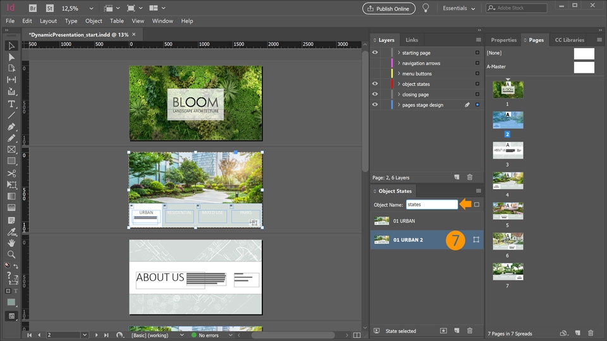
Task: Select the Pencil tool
Action: pos(11,138)
